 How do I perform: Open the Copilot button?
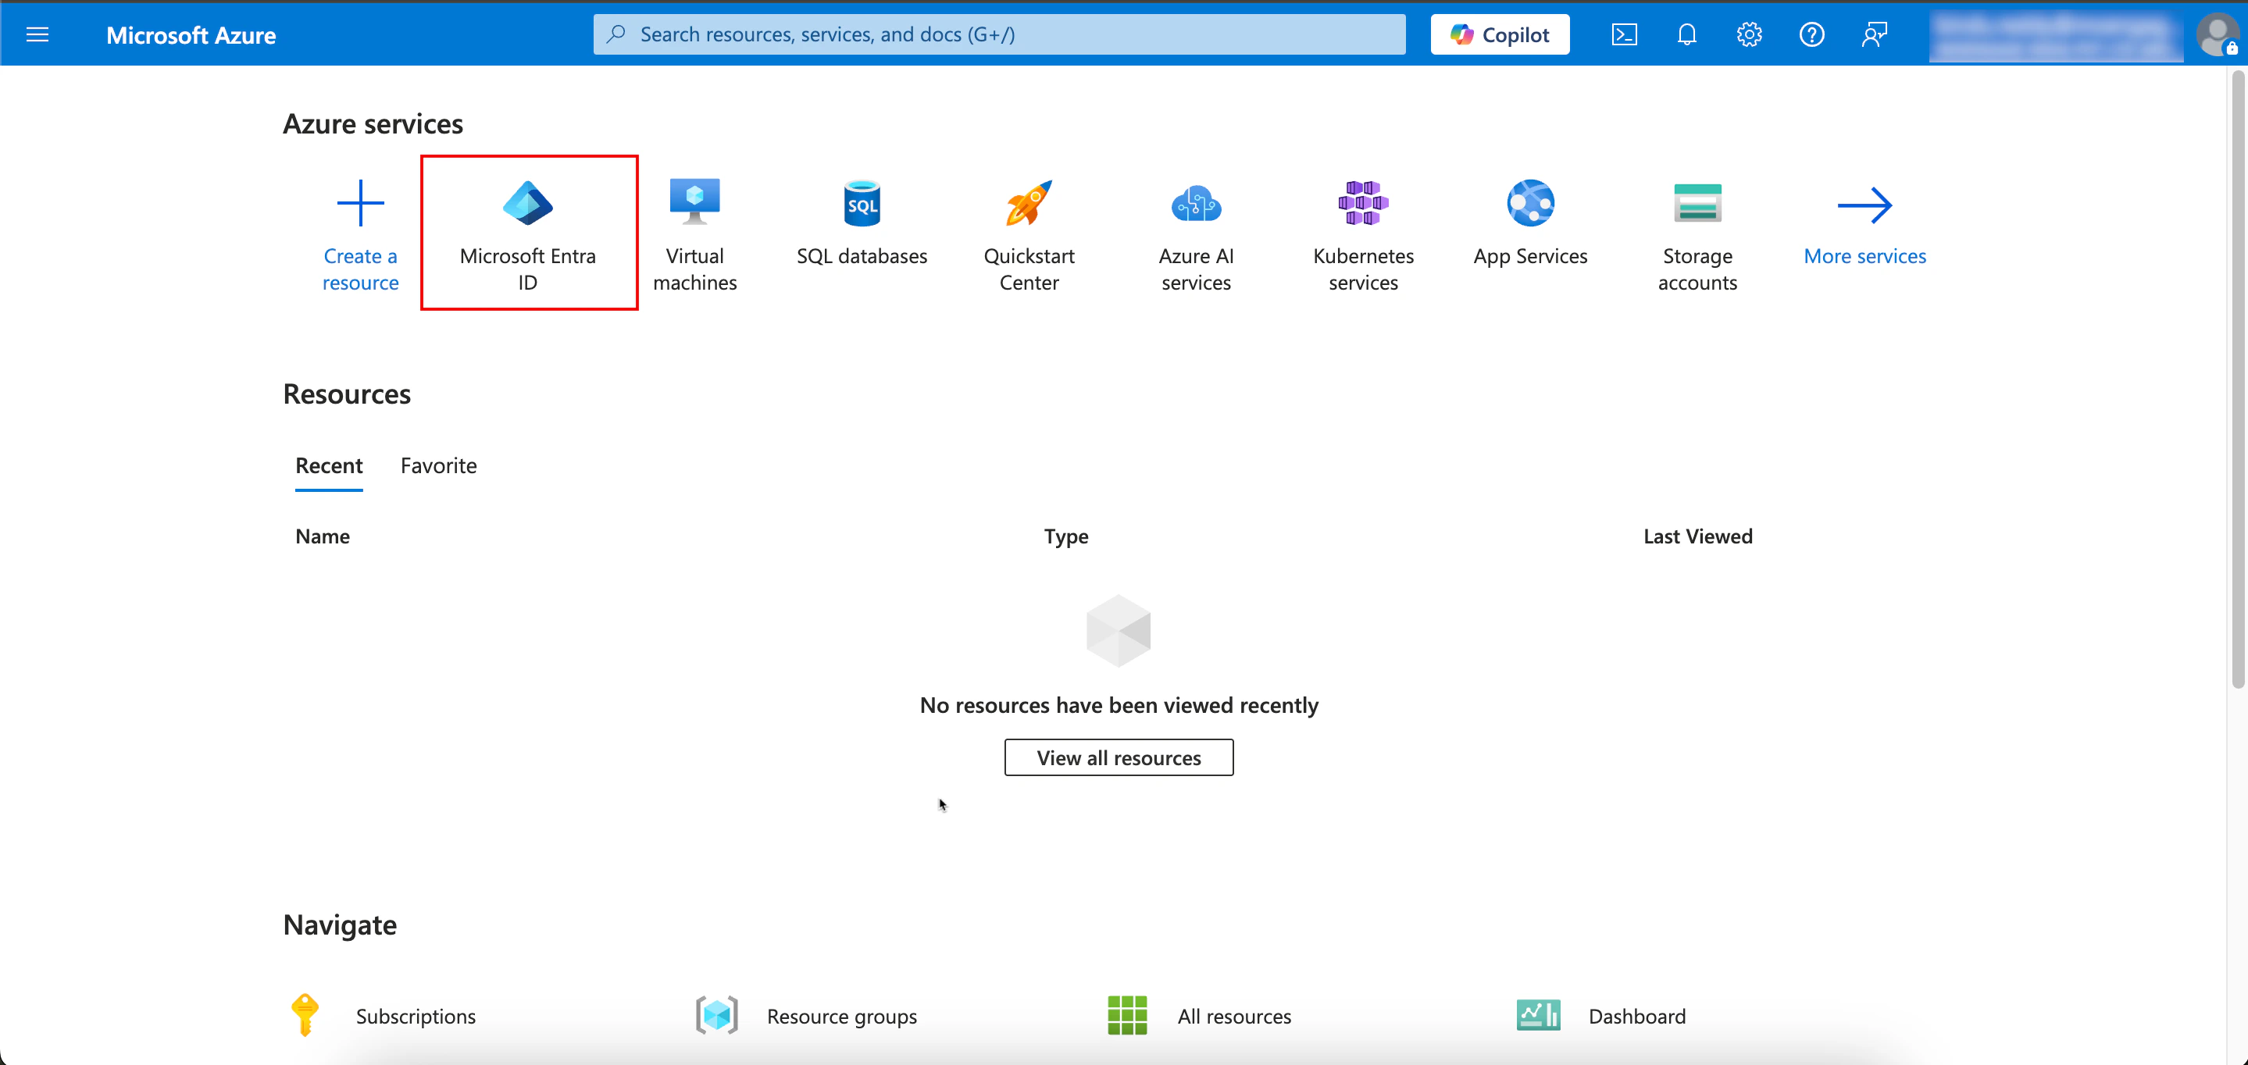[x=1499, y=35]
